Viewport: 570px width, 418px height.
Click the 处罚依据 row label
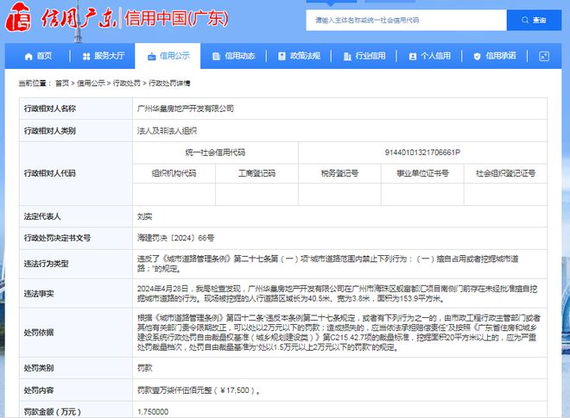coord(39,333)
